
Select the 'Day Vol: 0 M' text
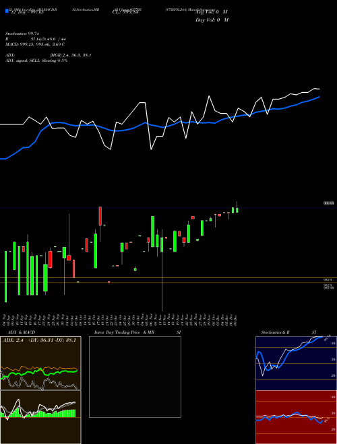tap(212, 20)
